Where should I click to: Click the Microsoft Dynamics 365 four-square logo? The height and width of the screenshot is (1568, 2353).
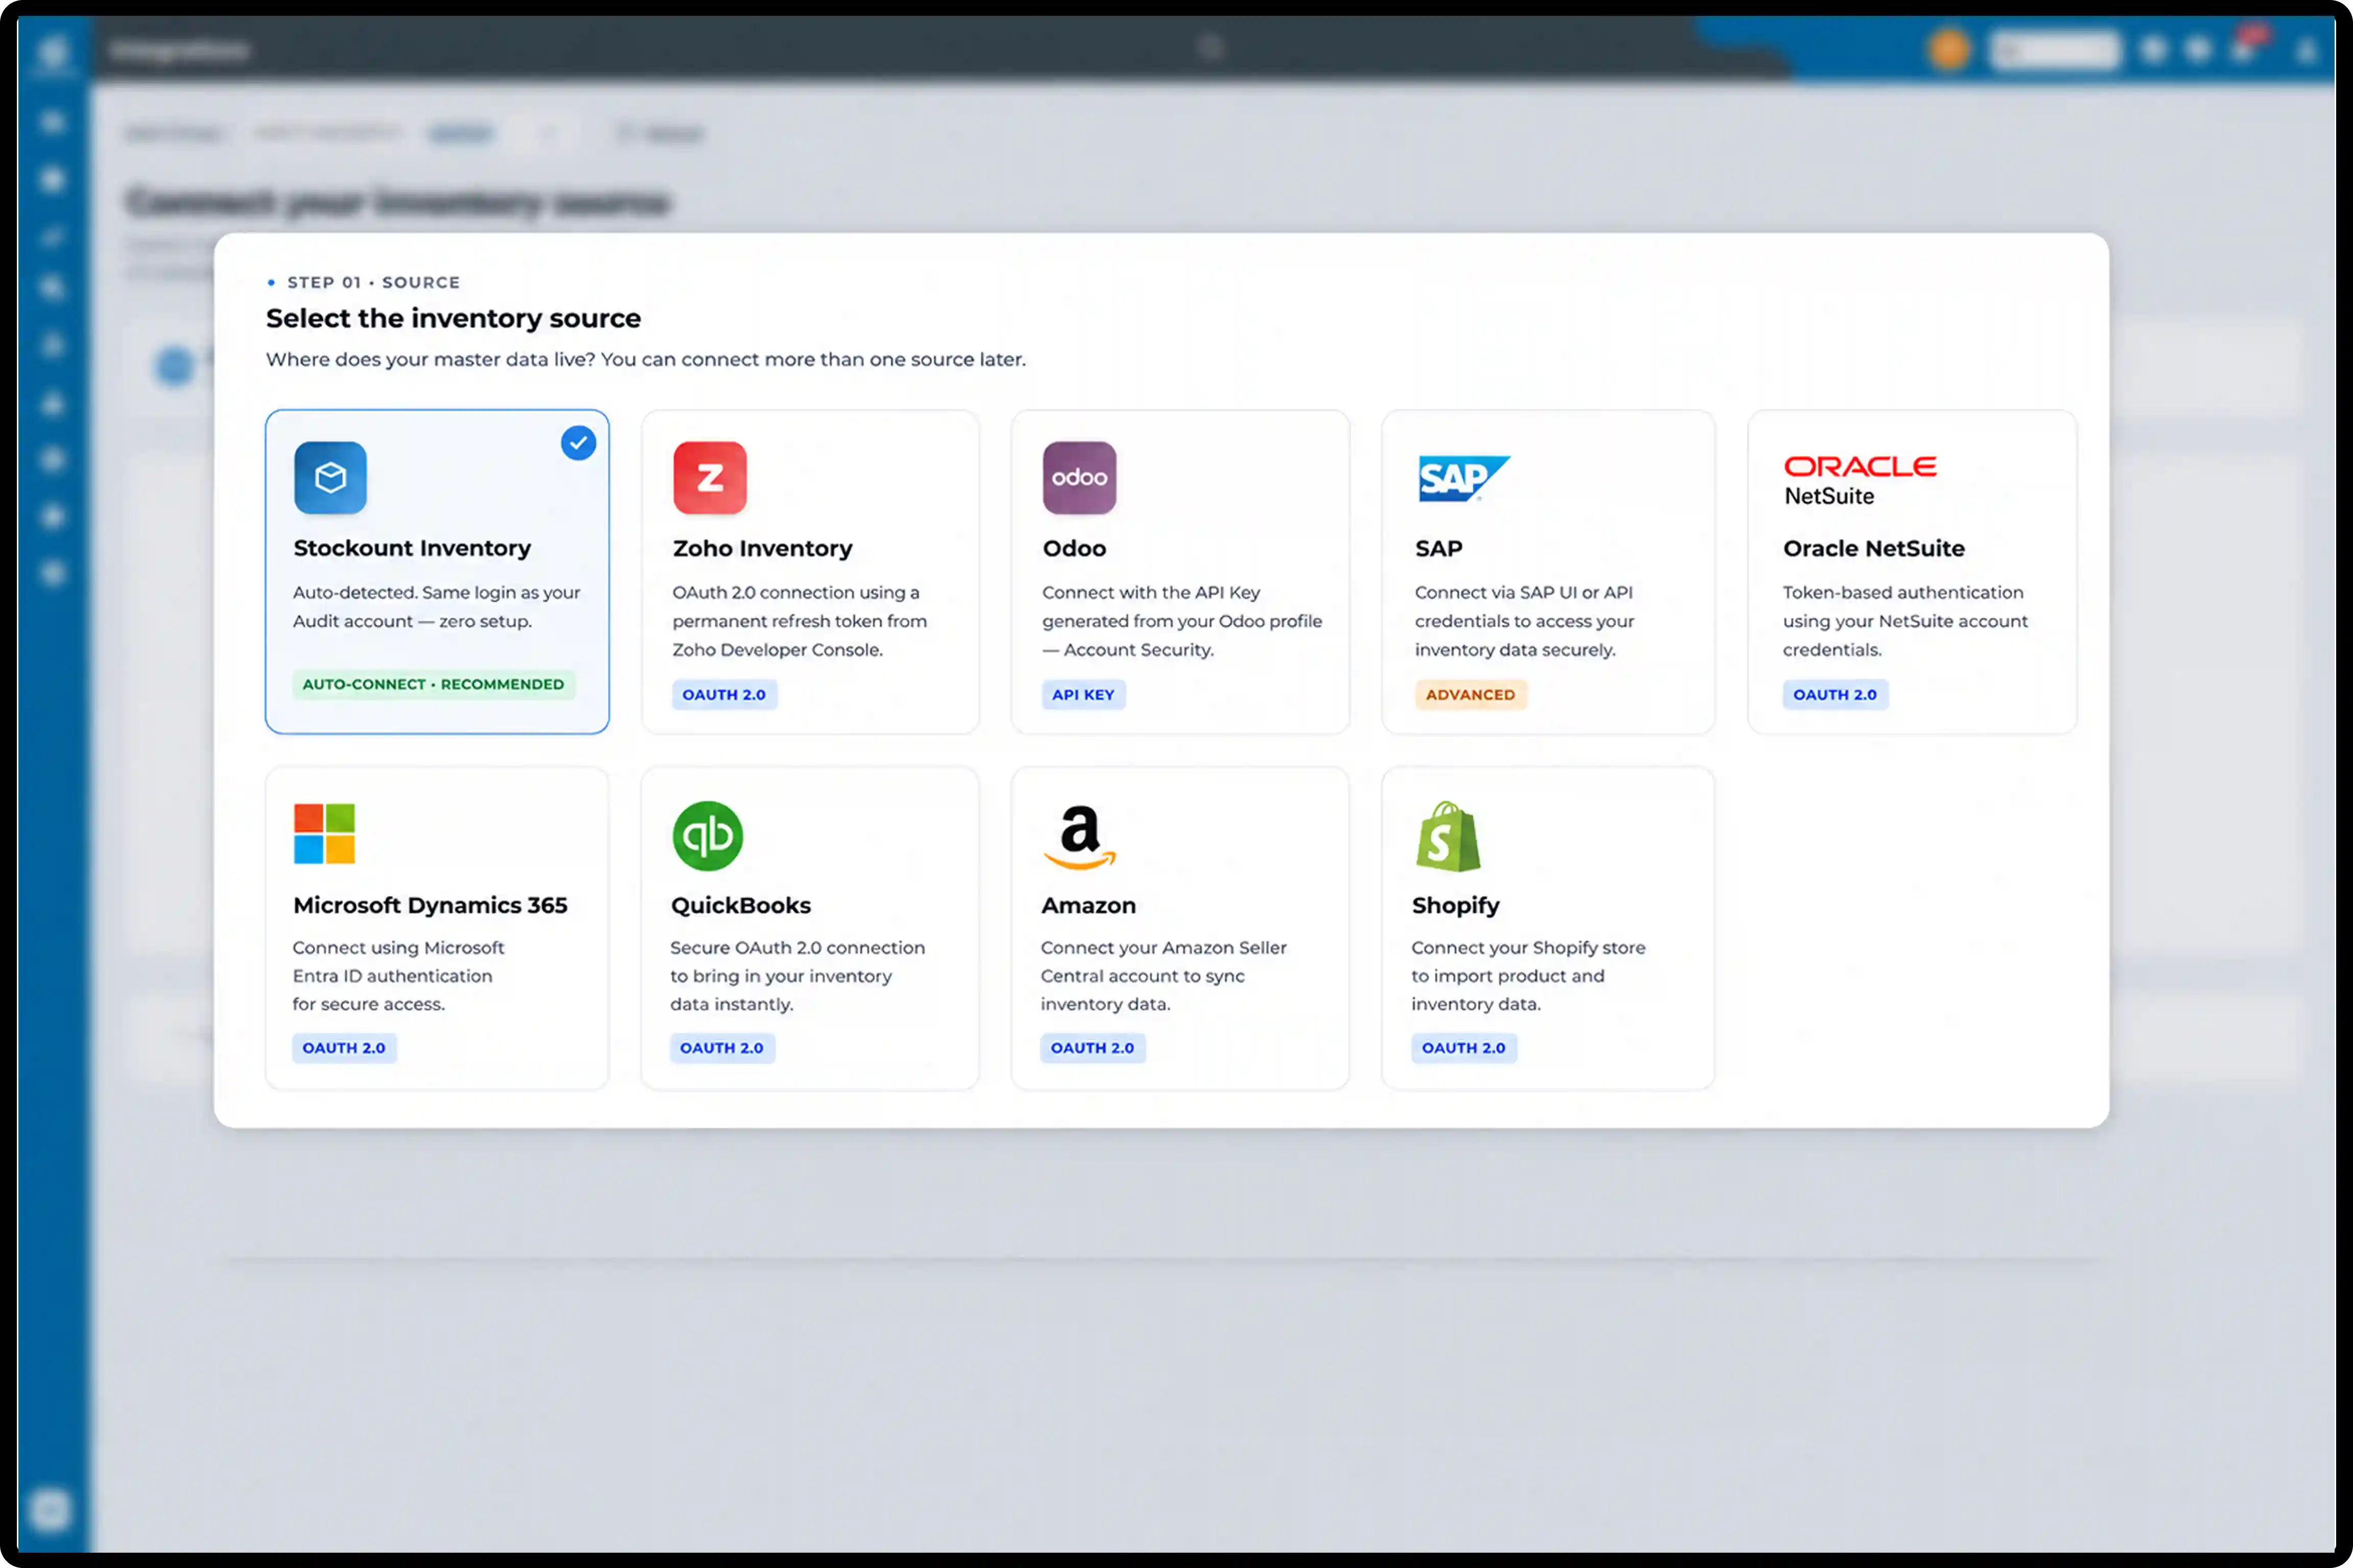click(324, 833)
